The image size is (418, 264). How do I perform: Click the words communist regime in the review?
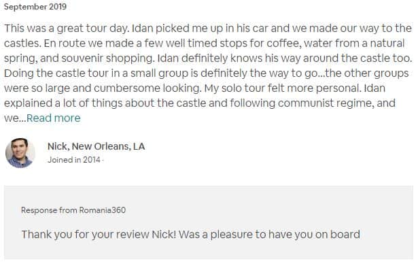(326, 103)
